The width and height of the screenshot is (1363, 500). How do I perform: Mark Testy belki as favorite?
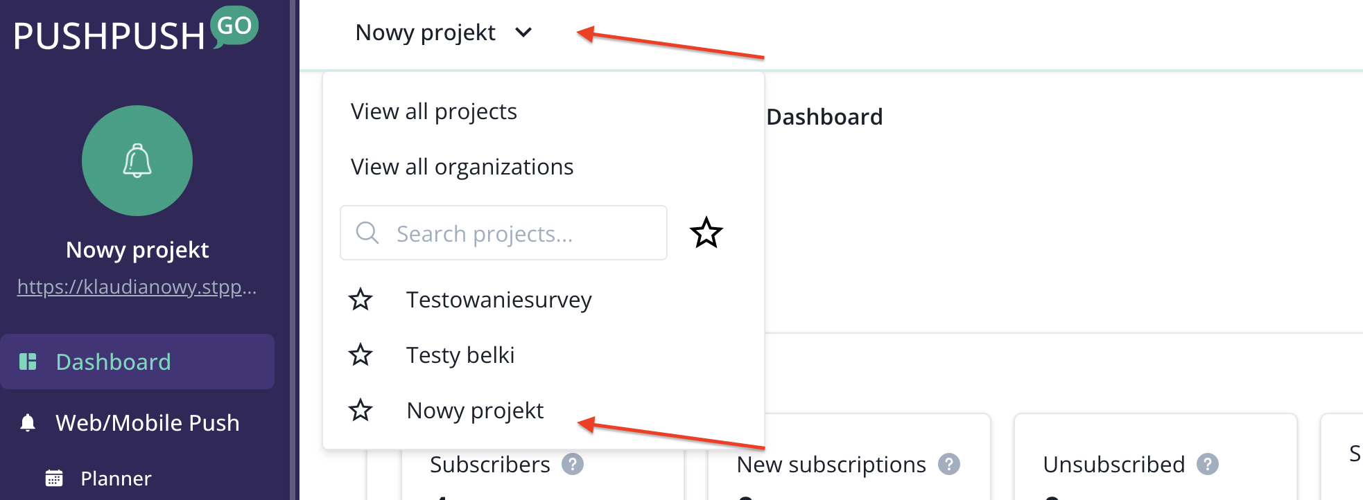pyautogui.click(x=361, y=355)
